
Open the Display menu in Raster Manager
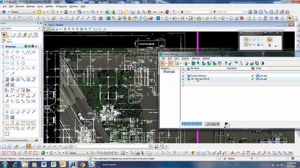(x=186, y=58)
